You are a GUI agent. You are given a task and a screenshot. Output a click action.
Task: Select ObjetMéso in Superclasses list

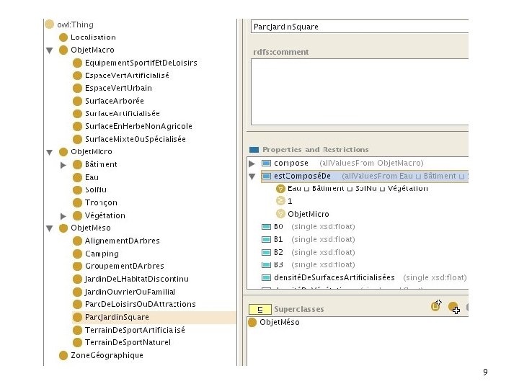point(280,323)
